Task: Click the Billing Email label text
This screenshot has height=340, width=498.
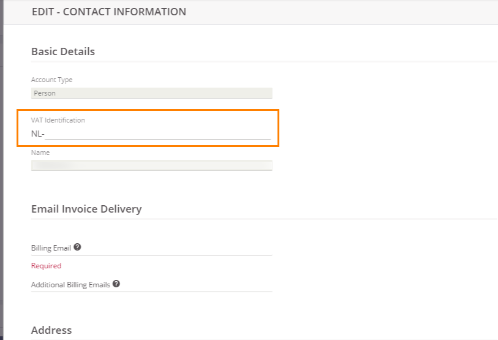Action: click(51, 248)
